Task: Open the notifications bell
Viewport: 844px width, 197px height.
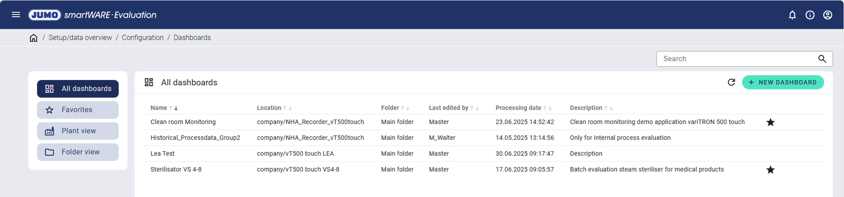Action: (x=792, y=15)
